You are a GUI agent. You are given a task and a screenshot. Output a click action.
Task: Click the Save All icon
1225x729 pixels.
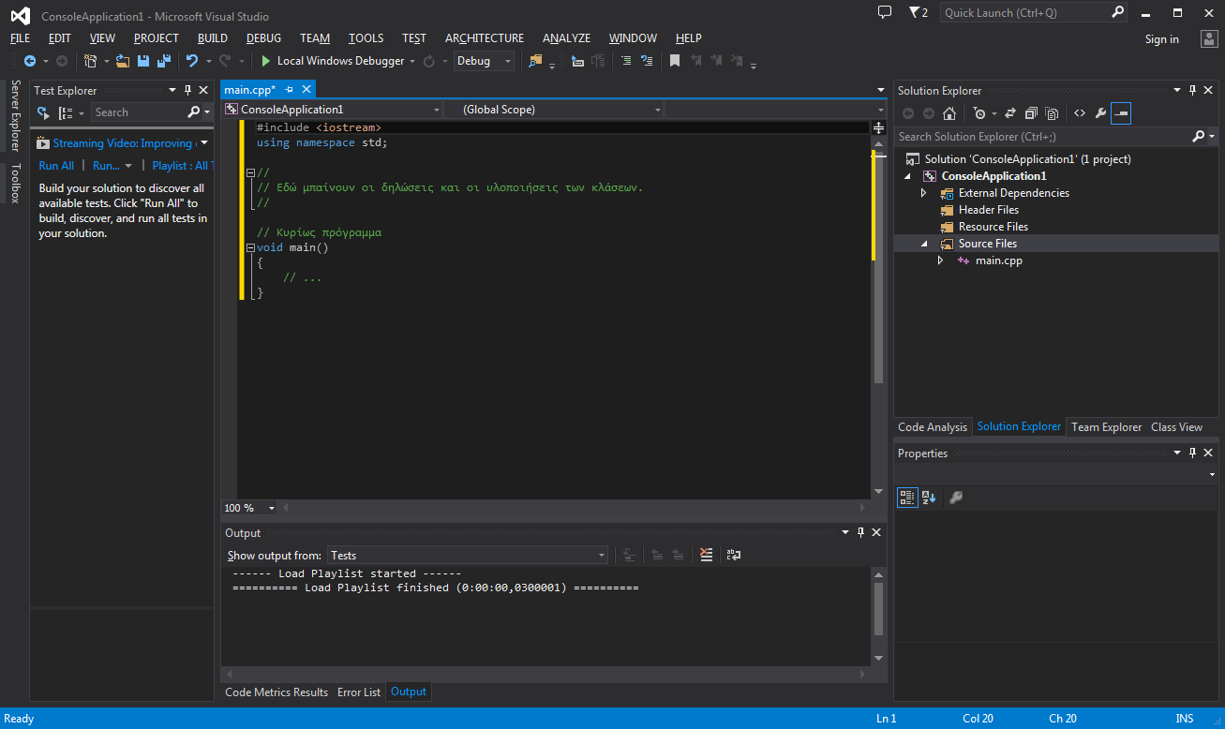tap(164, 61)
